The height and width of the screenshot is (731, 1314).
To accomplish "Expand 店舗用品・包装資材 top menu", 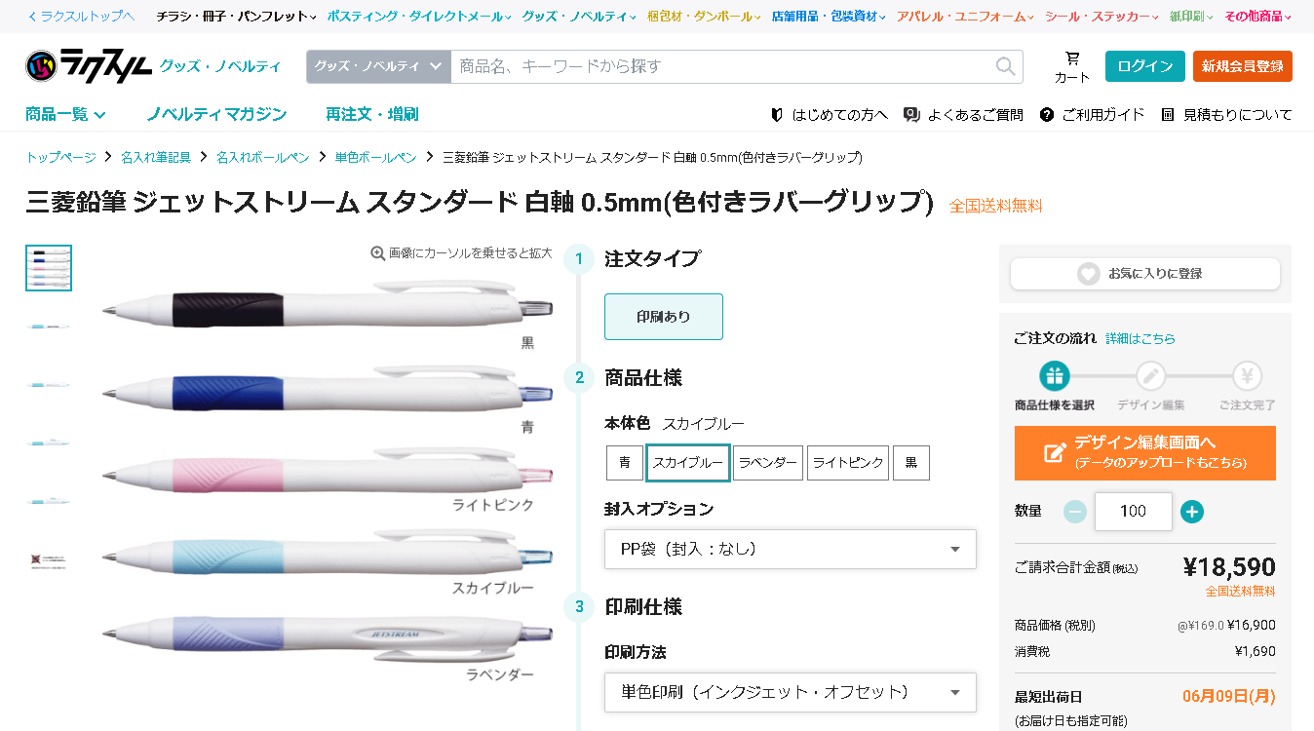I will [x=829, y=17].
